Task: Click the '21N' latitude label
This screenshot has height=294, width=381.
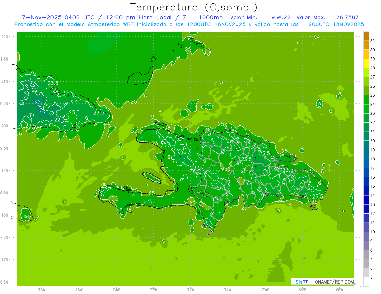Action: click(x=5, y=81)
